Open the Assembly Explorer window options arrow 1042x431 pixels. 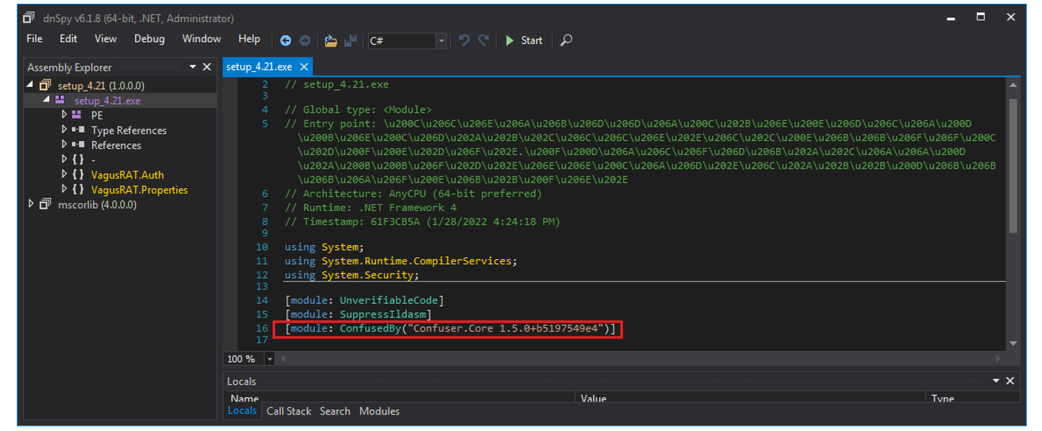coord(192,67)
